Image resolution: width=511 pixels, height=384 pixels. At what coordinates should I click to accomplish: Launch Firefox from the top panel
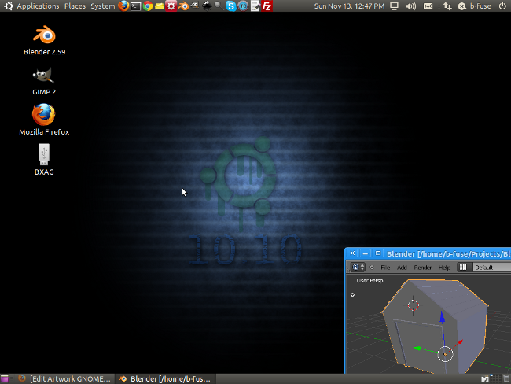123,6
